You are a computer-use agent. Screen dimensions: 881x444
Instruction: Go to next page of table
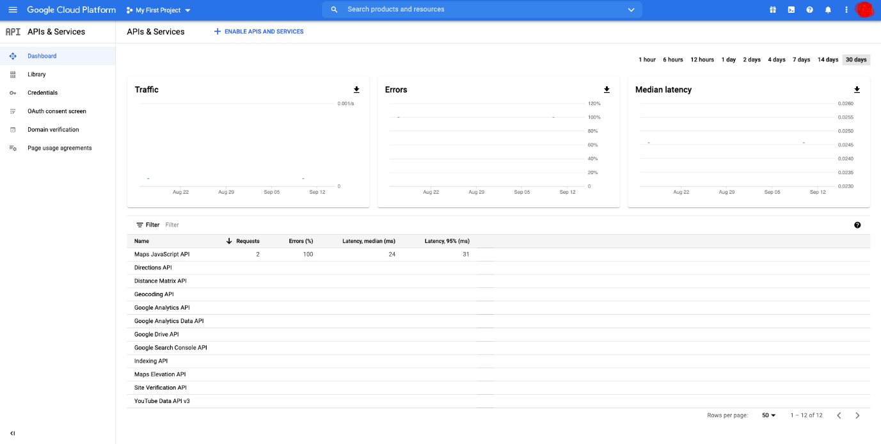pos(857,415)
